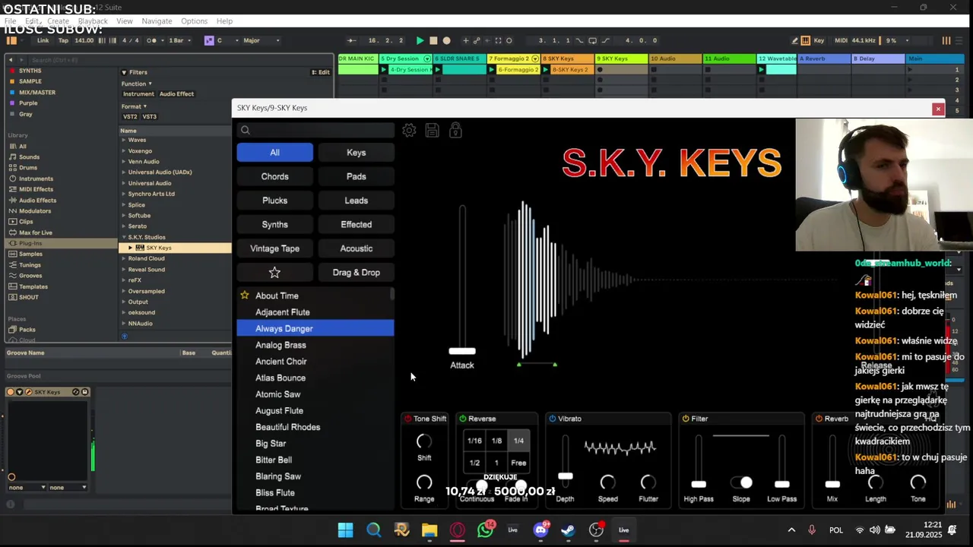Viewport: 973px width, 547px height.
Task: Open File Explorer from taskbar
Action: click(429, 530)
